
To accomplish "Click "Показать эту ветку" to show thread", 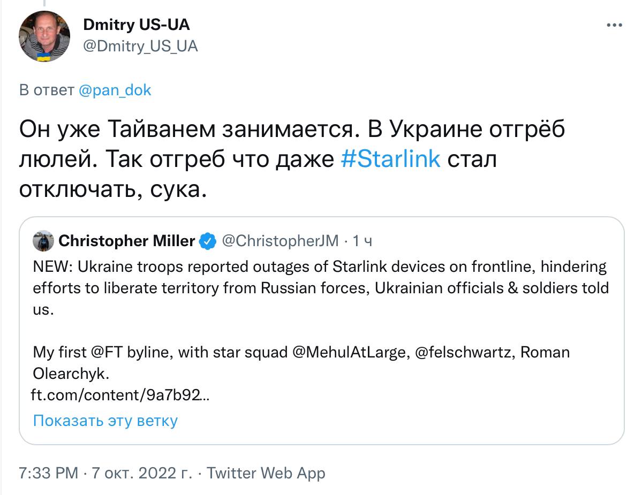I will click(105, 421).
